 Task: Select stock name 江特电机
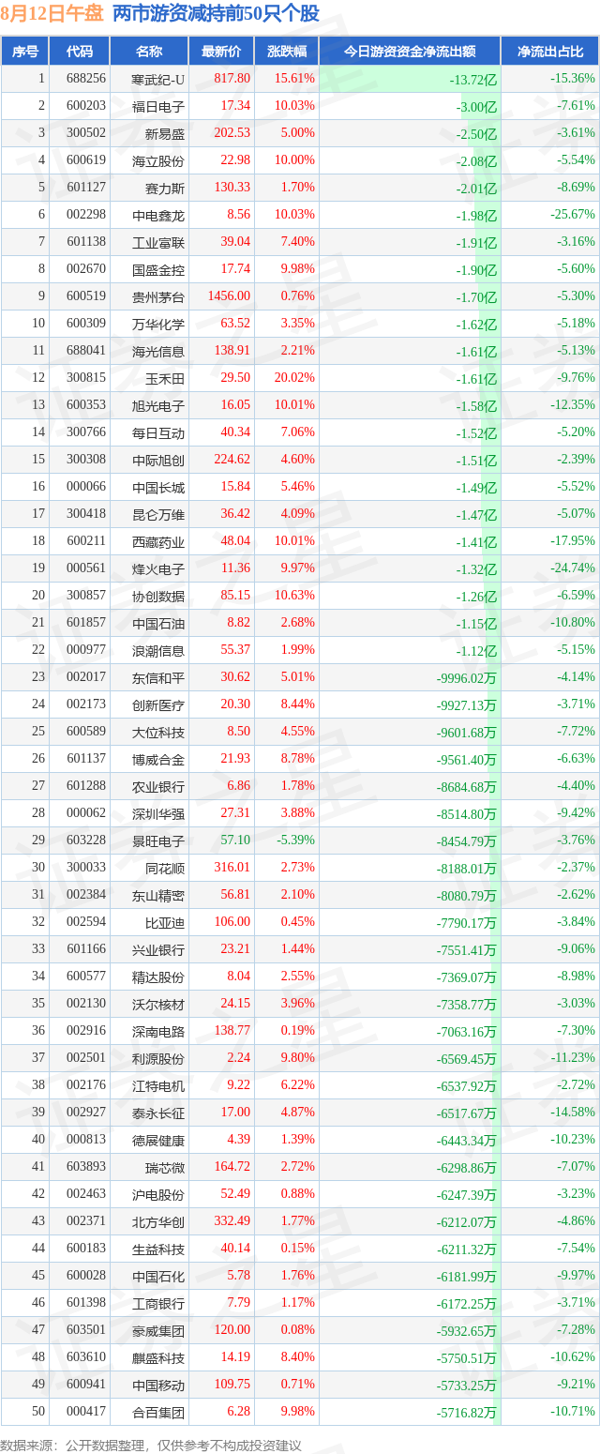click(x=158, y=1086)
